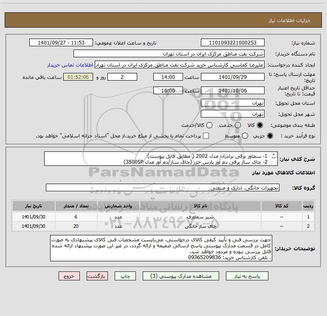Click quantity 20 in the second row
This screenshot has height=316, width=327.
pyautogui.click(x=76, y=226)
